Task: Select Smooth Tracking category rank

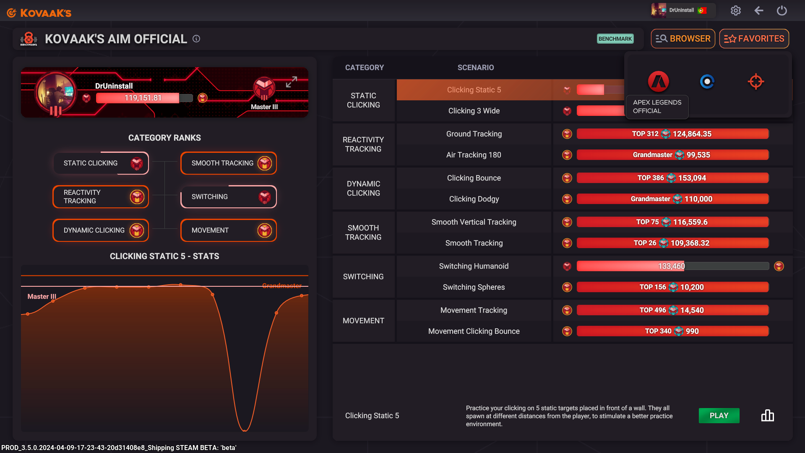Action: tap(229, 163)
